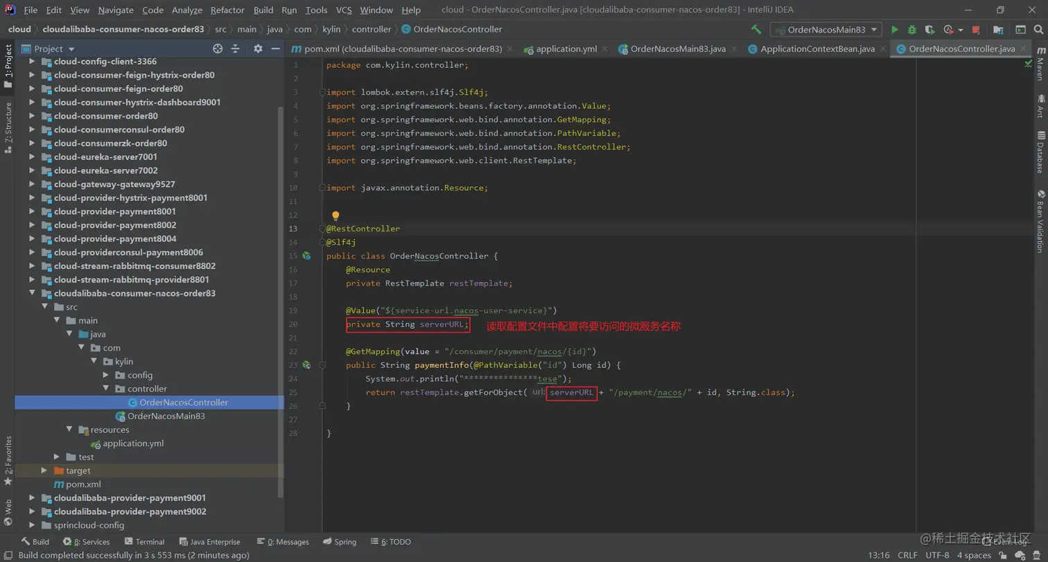1048x562 pixels.
Task: Open Project Structure from the toolbar icon
Action: [998, 30]
